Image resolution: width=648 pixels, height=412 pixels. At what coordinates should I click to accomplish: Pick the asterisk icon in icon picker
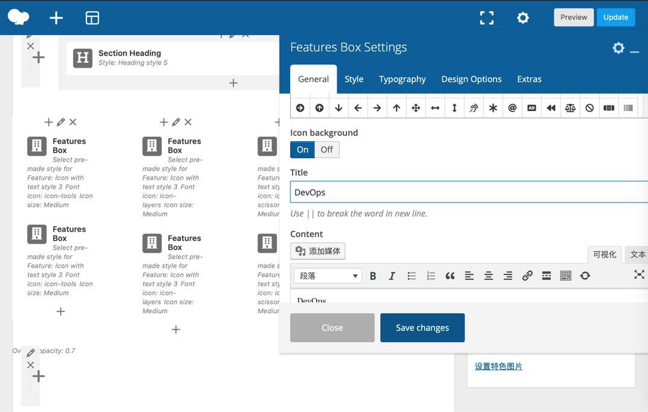click(x=493, y=108)
